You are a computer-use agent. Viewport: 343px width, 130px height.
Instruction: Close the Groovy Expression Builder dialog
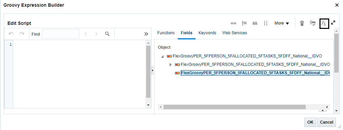337,5
